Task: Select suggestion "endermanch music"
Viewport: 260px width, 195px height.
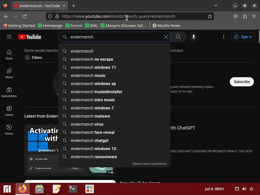Action: (x=114, y=75)
